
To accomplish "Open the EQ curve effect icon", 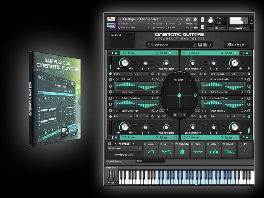I will pos(166,152).
